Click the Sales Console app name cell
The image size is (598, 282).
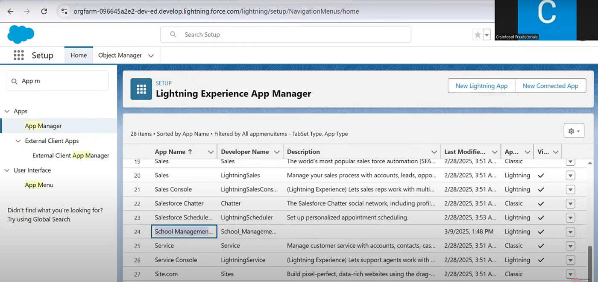(173, 189)
